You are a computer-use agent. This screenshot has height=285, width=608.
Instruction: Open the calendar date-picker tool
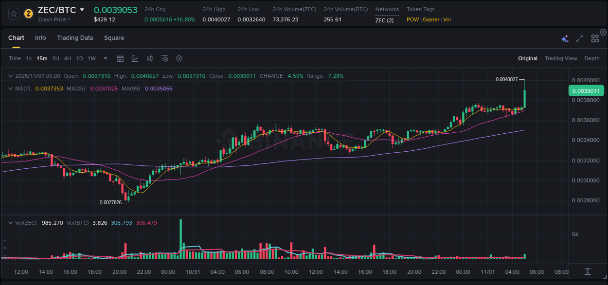coord(120,58)
